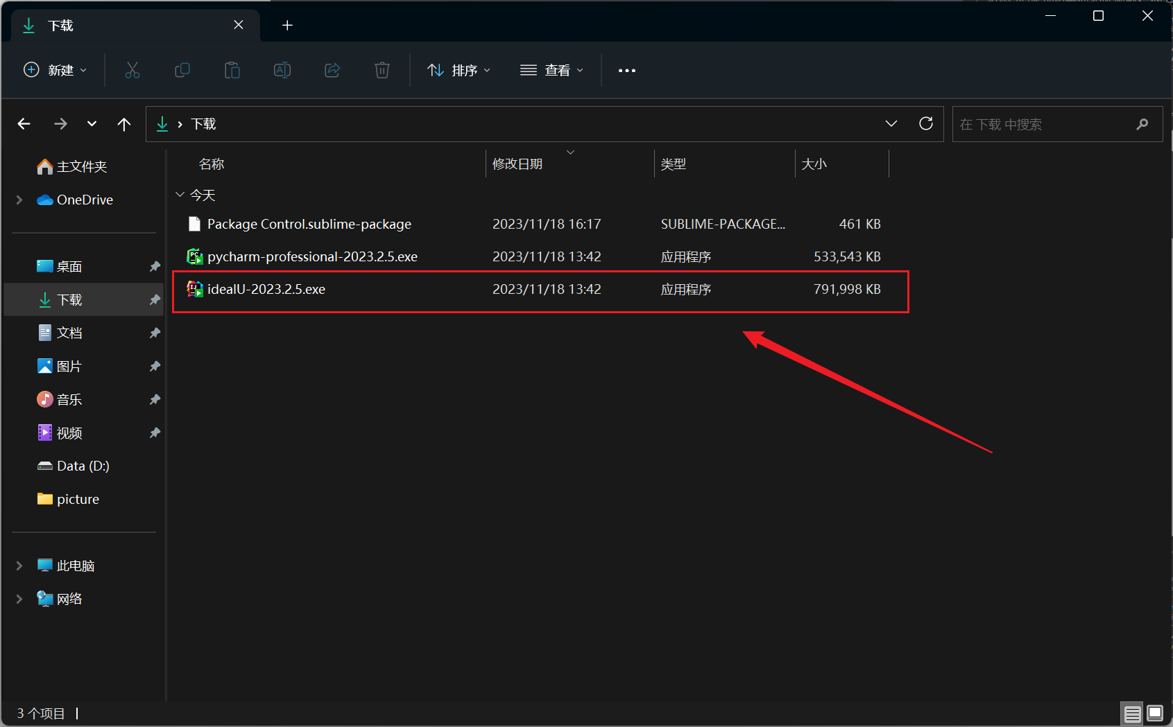
Task: Expand address bar history dropdown
Action: [891, 123]
